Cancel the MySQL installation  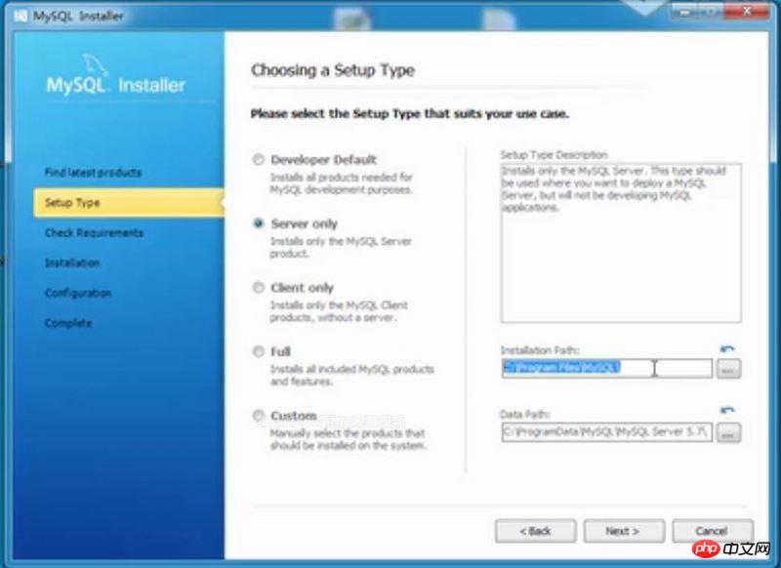[713, 531]
